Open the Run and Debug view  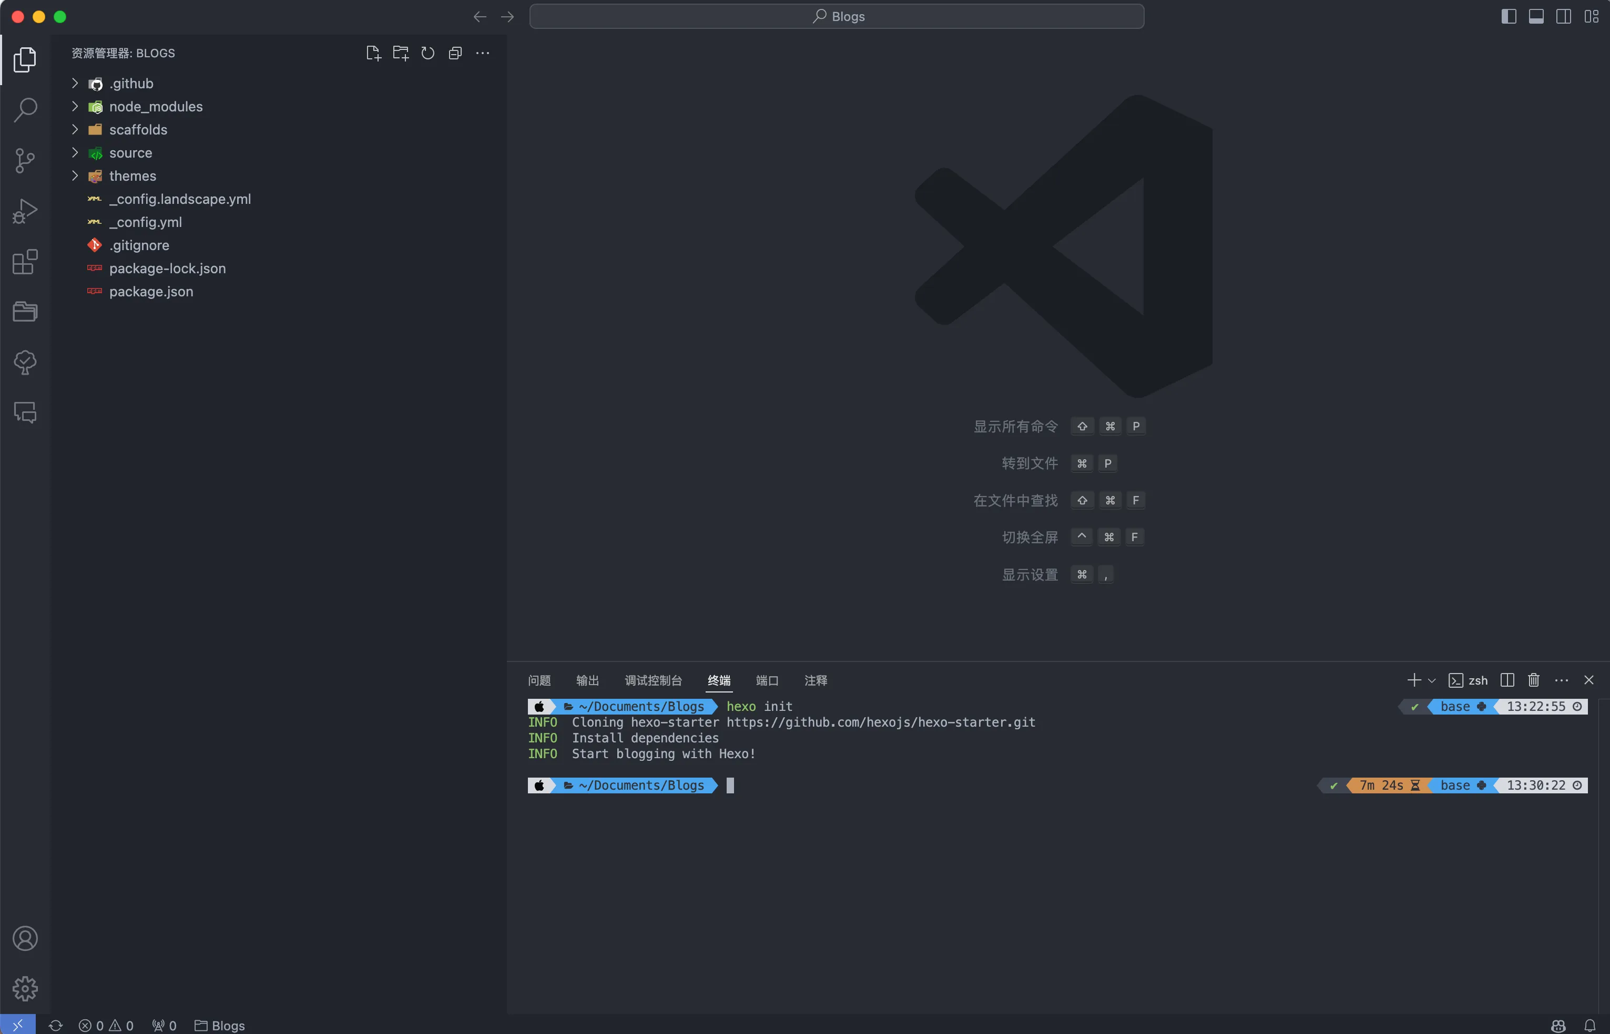[25, 211]
